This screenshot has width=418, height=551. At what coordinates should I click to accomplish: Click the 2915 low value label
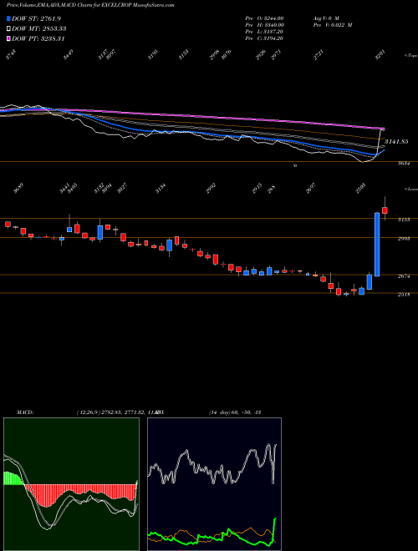[x=257, y=189]
